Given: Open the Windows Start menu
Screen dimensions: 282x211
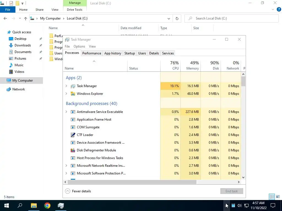Looking at the screenshot, I should coord(7,206).
